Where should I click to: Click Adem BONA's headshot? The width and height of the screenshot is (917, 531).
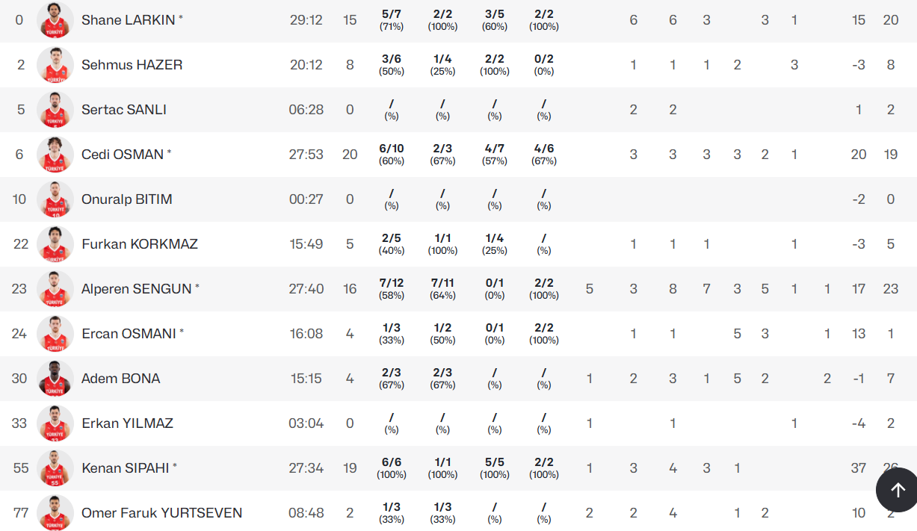pyautogui.click(x=55, y=379)
